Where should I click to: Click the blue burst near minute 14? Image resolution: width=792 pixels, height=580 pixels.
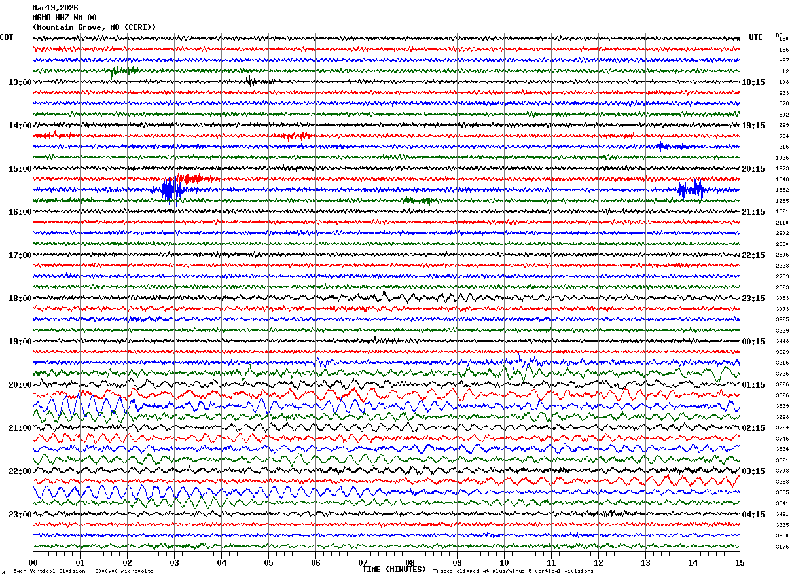tap(692, 190)
